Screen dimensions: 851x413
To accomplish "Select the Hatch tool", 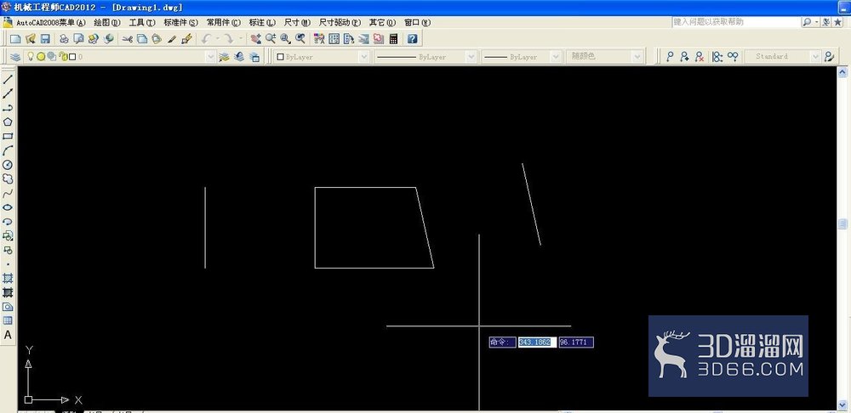I will (x=8, y=278).
